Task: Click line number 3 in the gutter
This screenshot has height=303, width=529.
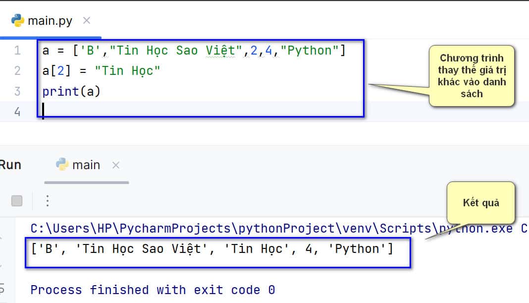Action: [17, 91]
